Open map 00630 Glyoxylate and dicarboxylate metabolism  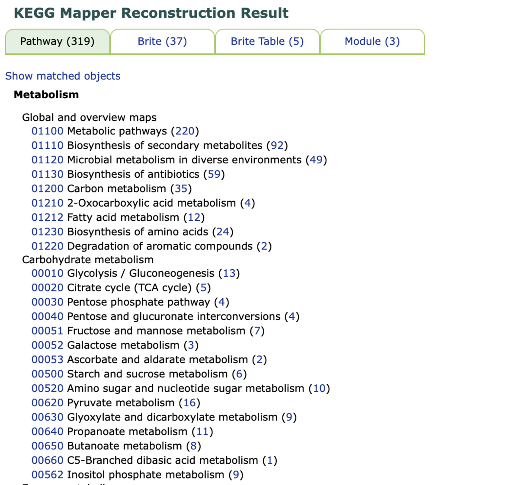[48, 417]
